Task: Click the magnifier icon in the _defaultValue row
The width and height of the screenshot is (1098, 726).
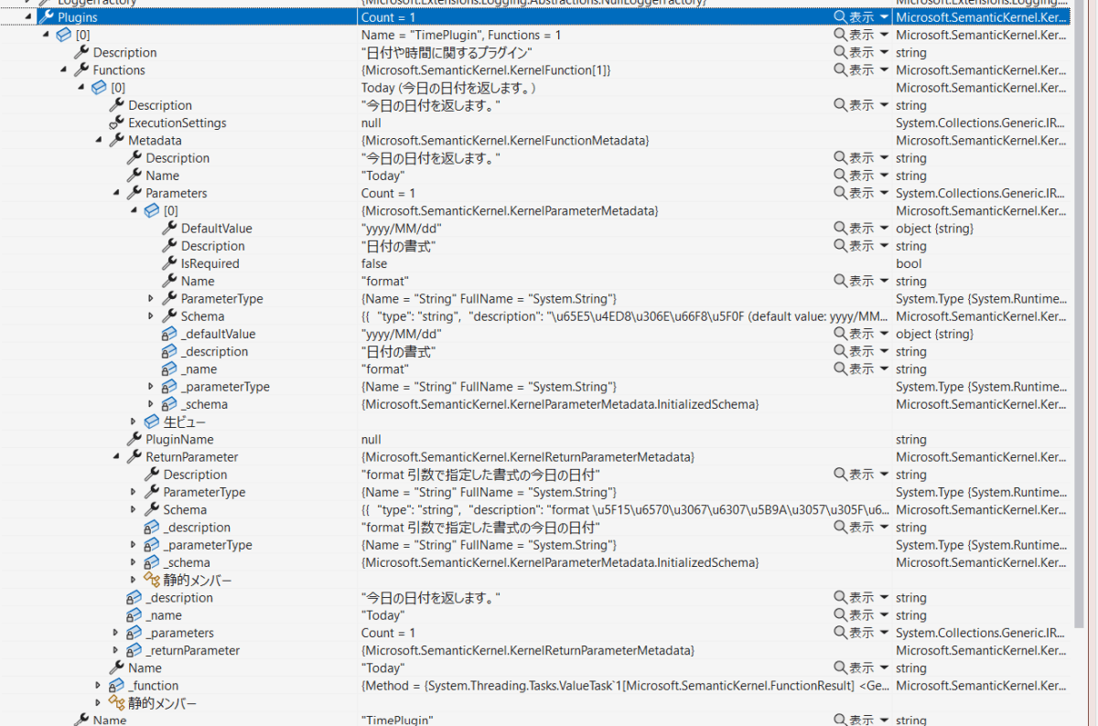Action: [x=840, y=335]
